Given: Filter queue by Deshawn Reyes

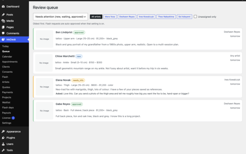Looking at the screenshot, I should pyautogui.click(x=127, y=17).
